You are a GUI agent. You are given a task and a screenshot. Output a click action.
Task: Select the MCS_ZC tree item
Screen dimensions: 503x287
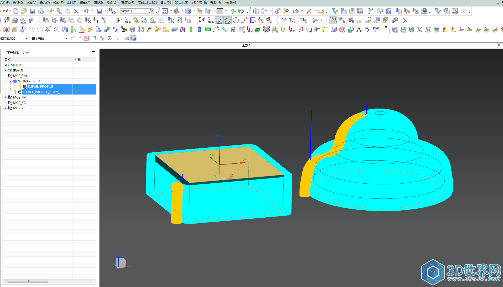[x=19, y=103]
